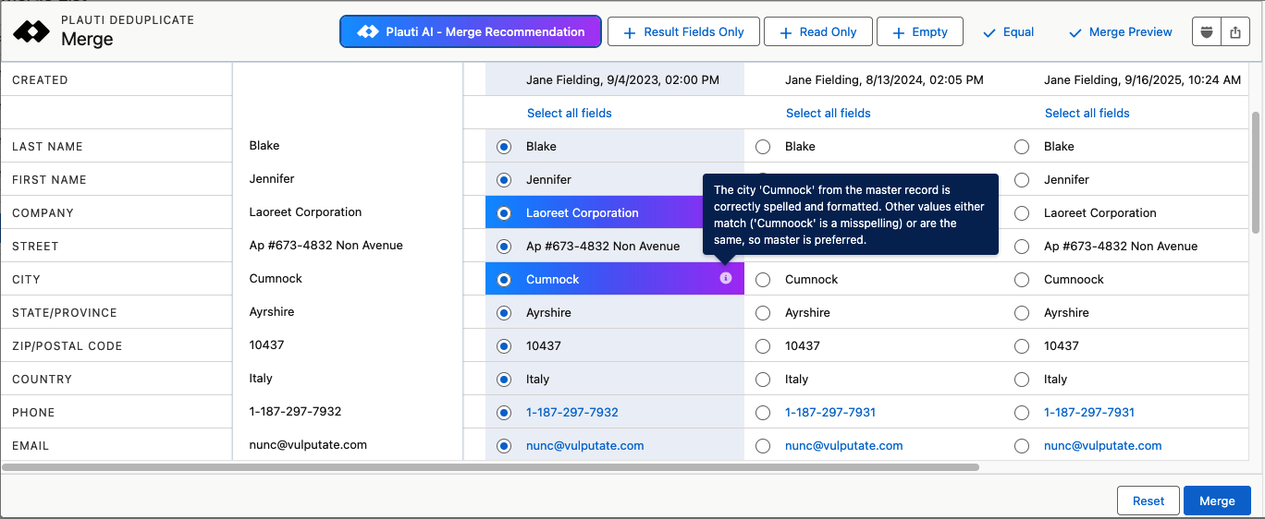Select Italy radio of 9/16/2025 record

1022,379
